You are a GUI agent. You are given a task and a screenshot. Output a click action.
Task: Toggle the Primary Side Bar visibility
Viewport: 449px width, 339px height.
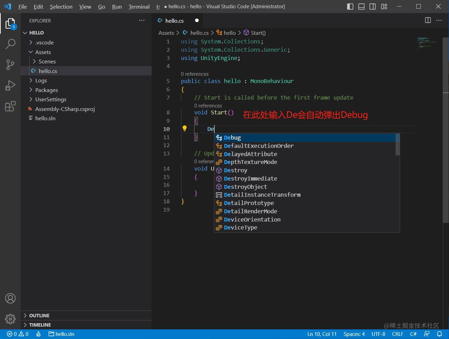pos(350,6)
